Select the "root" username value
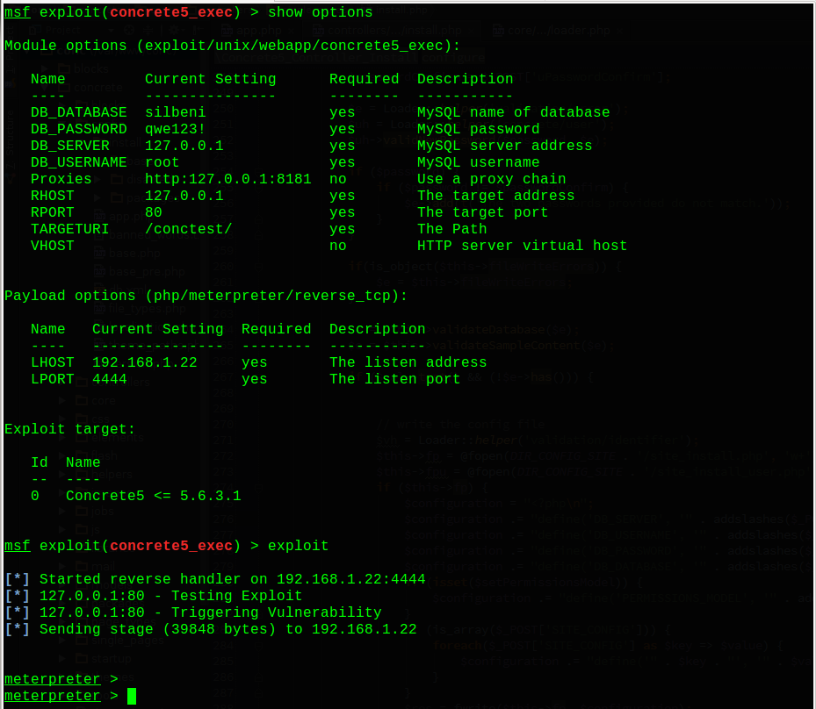Screen dimensions: 816x709 coord(162,162)
